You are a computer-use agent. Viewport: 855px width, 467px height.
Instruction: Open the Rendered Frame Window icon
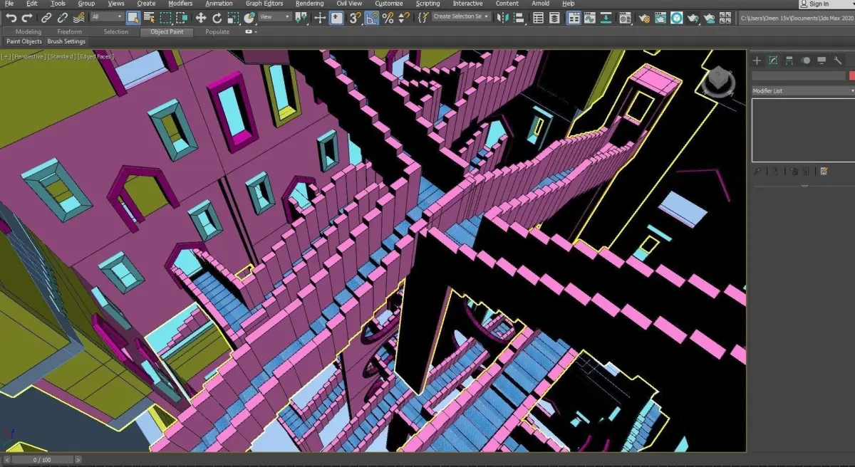[660, 18]
